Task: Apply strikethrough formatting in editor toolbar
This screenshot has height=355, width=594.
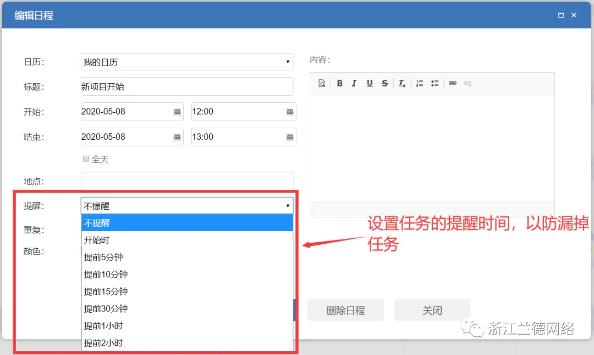Action: coord(385,84)
